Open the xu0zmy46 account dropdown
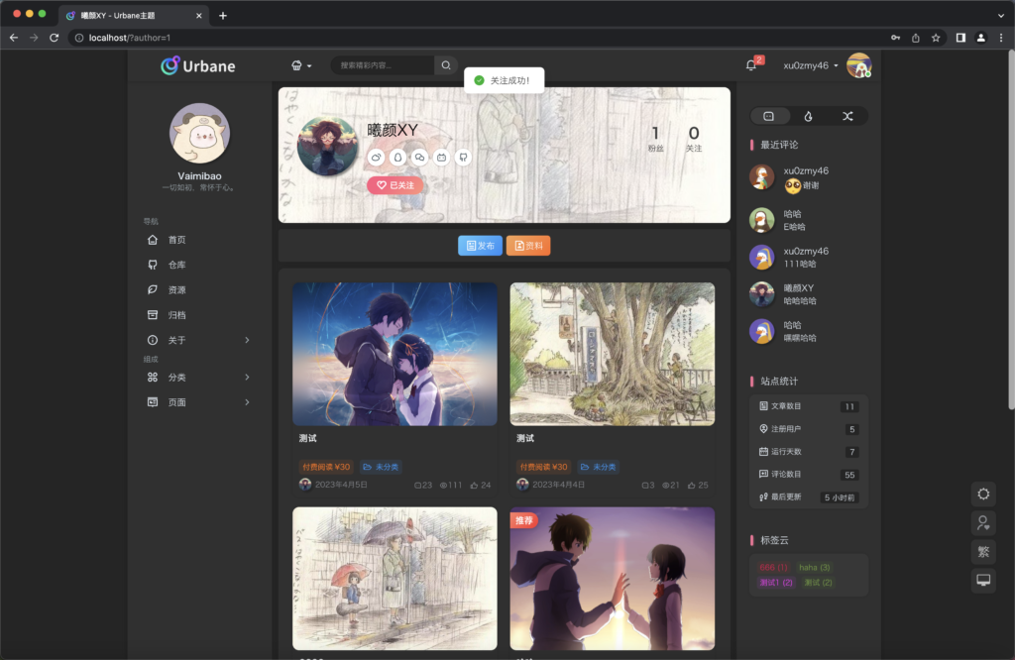This screenshot has height=660, width=1015. (x=806, y=65)
